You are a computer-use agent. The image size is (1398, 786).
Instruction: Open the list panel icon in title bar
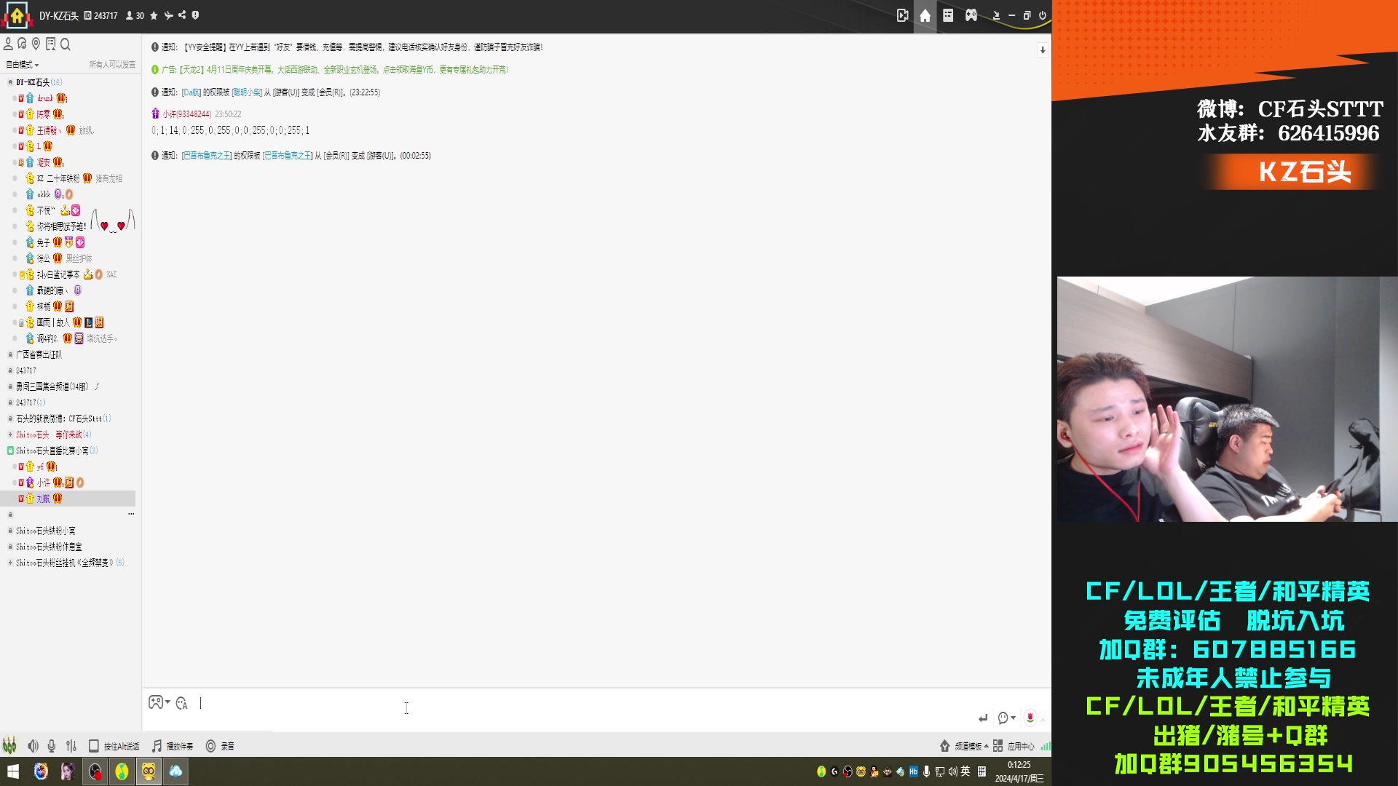click(947, 15)
